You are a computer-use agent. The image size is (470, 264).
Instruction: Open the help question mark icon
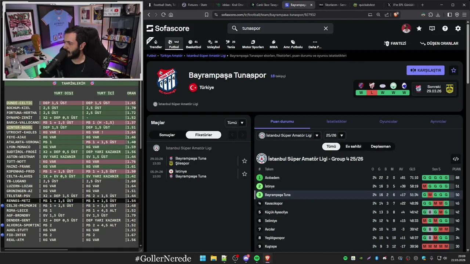click(x=445, y=28)
